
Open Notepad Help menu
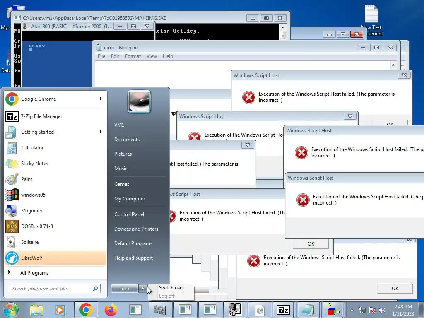click(x=168, y=56)
